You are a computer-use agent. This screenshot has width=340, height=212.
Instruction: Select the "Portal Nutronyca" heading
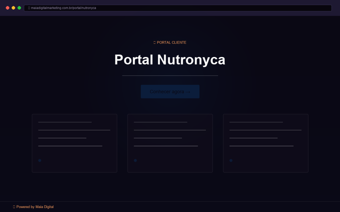coord(170,60)
